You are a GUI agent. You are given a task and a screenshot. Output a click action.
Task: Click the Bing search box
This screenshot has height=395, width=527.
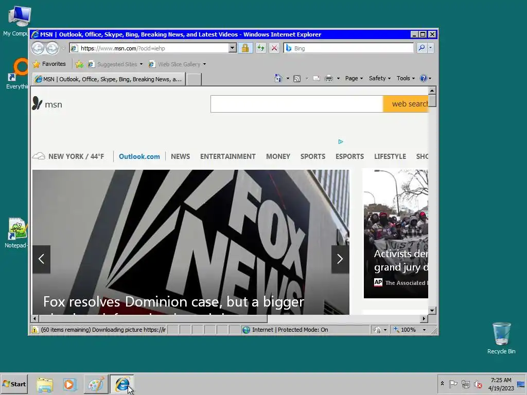tap(348, 48)
